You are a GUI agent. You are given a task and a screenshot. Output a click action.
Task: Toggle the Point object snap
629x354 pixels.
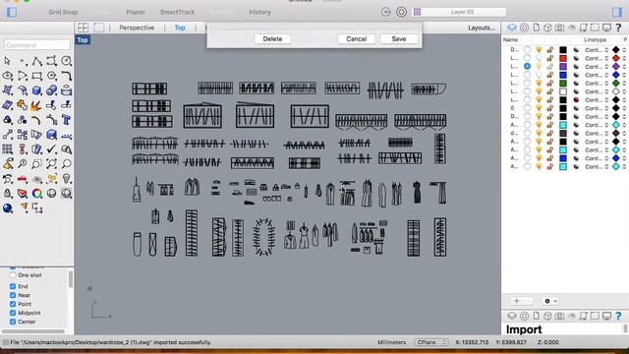(13, 304)
